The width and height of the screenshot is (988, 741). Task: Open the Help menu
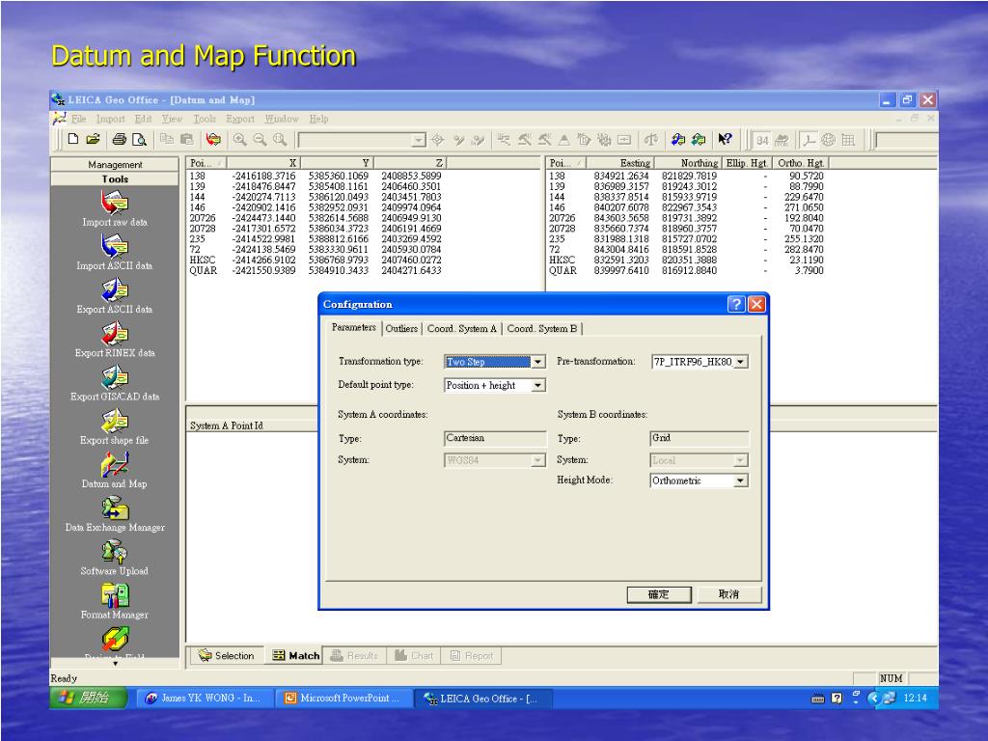point(318,119)
